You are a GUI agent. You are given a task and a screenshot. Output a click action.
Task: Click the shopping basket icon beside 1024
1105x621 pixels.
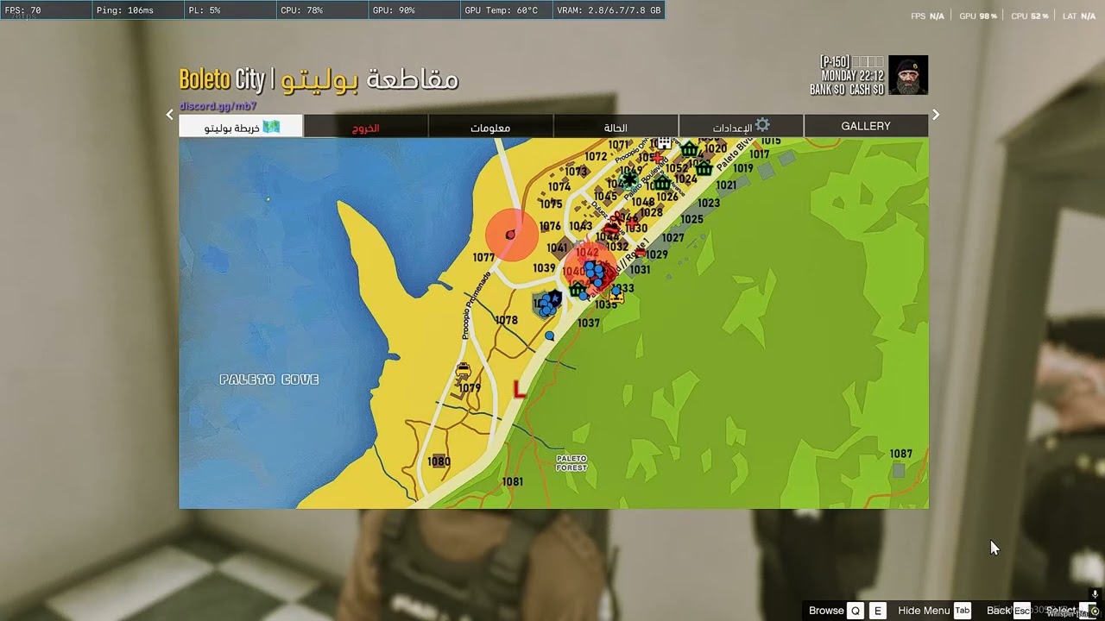704,168
